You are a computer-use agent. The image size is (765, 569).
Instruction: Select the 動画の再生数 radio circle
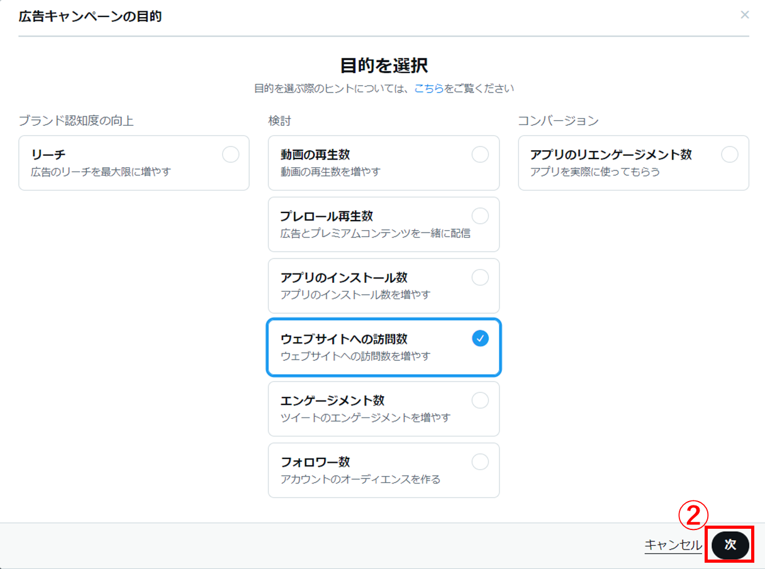(480, 155)
